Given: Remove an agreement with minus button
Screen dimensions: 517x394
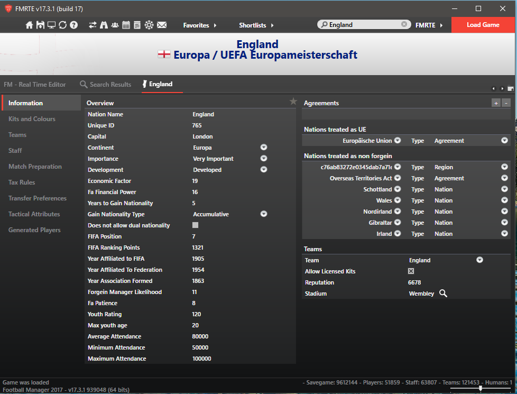Looking at the screenshot, I should (506, 103).
